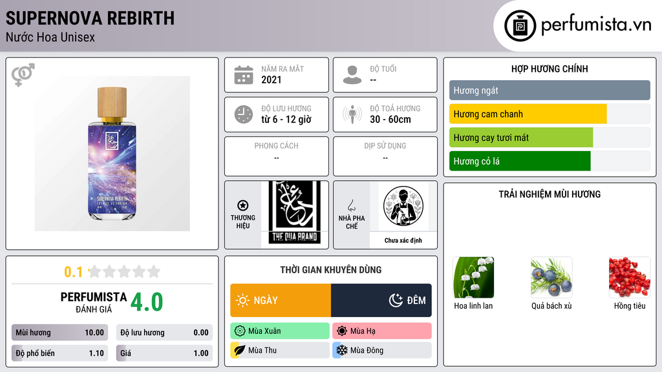Click the unisex gender symbol icon
The image size is (662, 372).
click(23, 75)
